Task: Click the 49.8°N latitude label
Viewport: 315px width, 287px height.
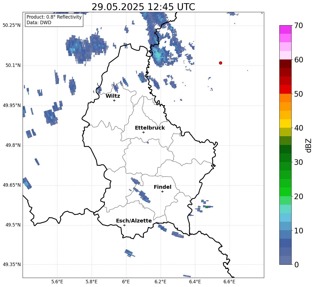Action: [13, 145]
